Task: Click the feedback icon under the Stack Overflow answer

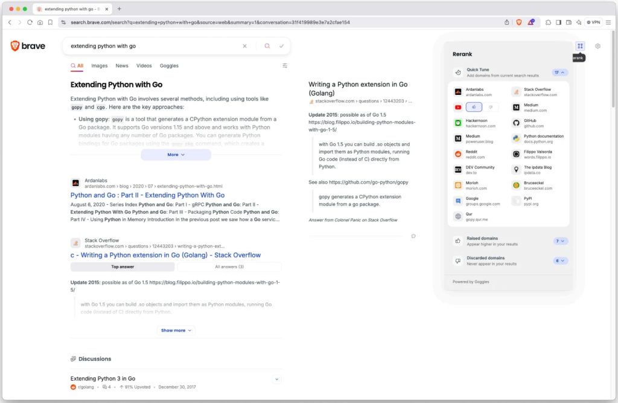Action: point(413,236)
